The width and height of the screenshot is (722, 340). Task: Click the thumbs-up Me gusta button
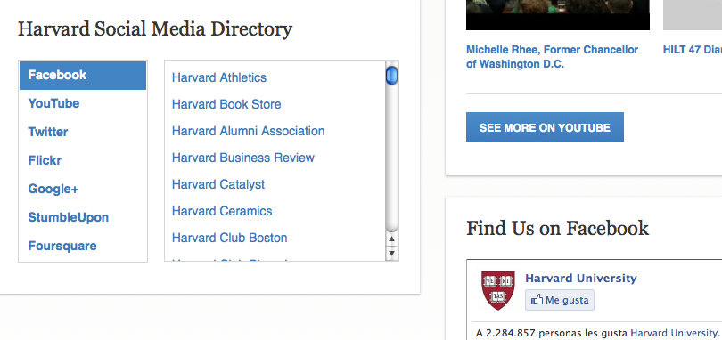point(560,300)
